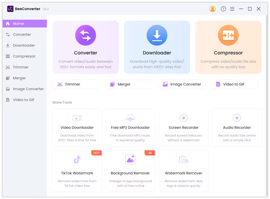Open the help question mark icon
Screen dimensions: 270x199
point(223,9)
